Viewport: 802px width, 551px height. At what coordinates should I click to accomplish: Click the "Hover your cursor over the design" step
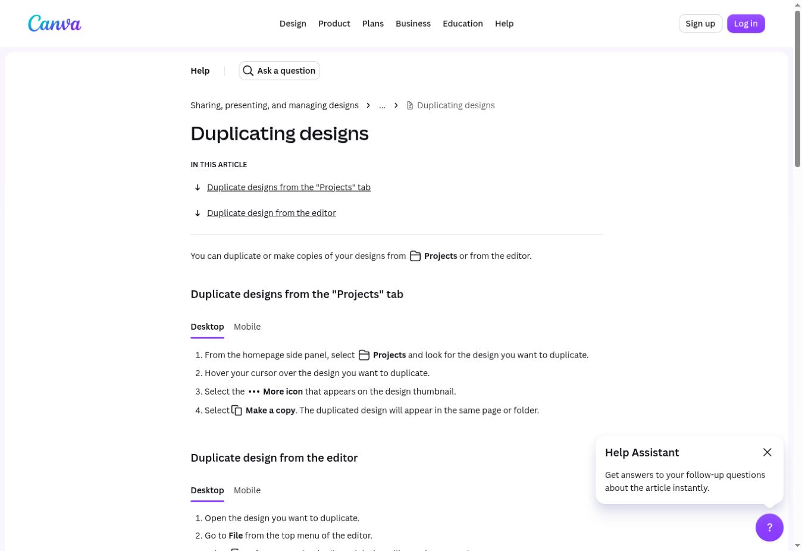coord(317,373)
